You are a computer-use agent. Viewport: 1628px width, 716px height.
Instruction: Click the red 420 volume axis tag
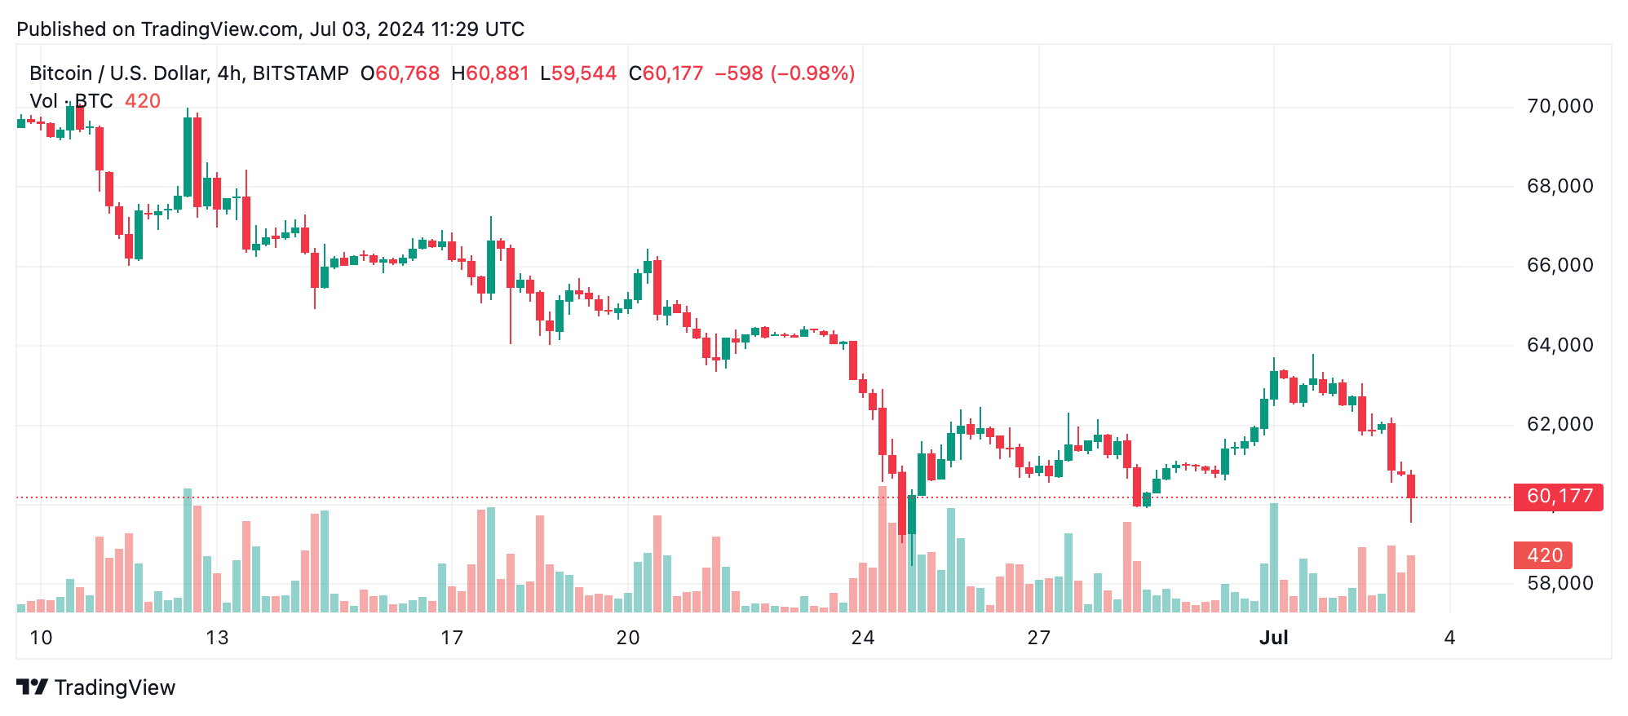click(x=1543, y=555)
